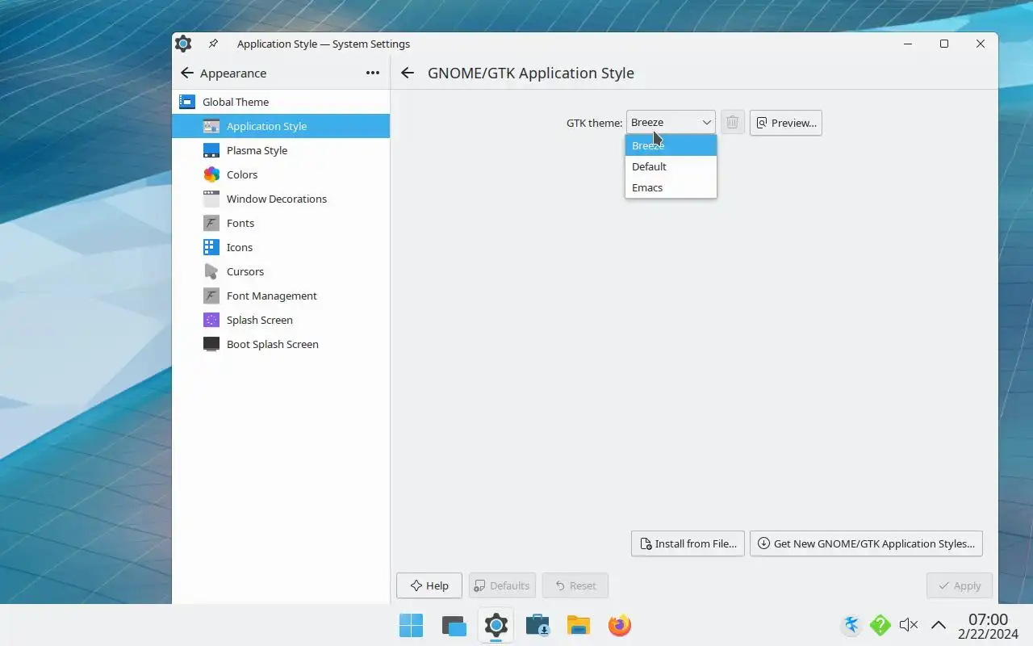Click the trash icon beside GTK theme
Viewport: 1033px width, 646px height.
tap(732, 123)
